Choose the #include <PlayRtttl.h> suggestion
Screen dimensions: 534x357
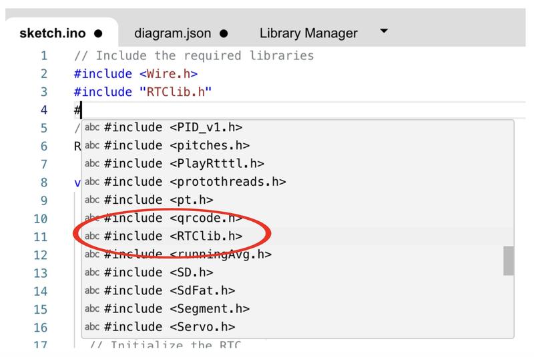coord(297,163)
